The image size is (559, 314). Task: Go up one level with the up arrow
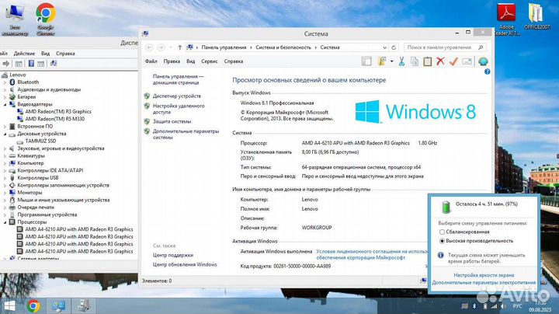[x=179, y=47]
